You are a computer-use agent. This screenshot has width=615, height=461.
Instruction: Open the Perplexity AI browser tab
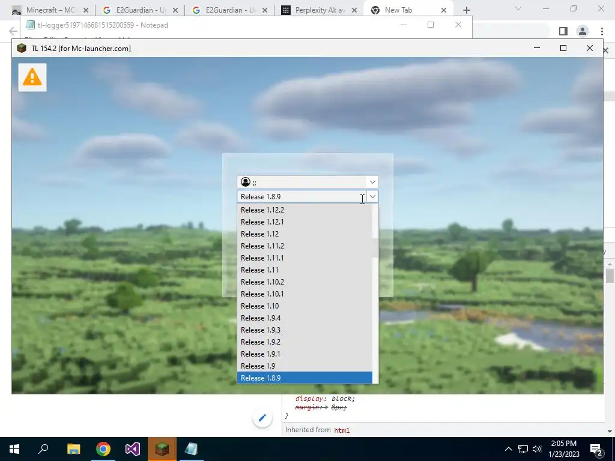(318, 10)
